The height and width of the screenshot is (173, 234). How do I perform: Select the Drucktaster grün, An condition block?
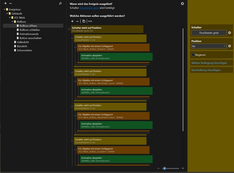[107, 29]
